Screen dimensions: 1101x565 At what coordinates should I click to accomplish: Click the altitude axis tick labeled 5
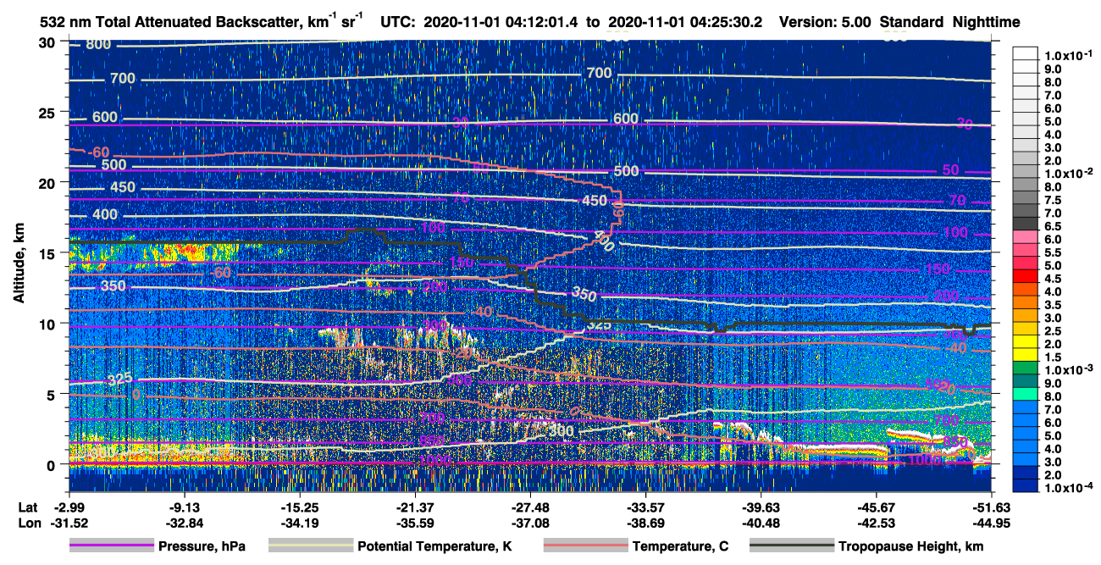coord(53,394)
